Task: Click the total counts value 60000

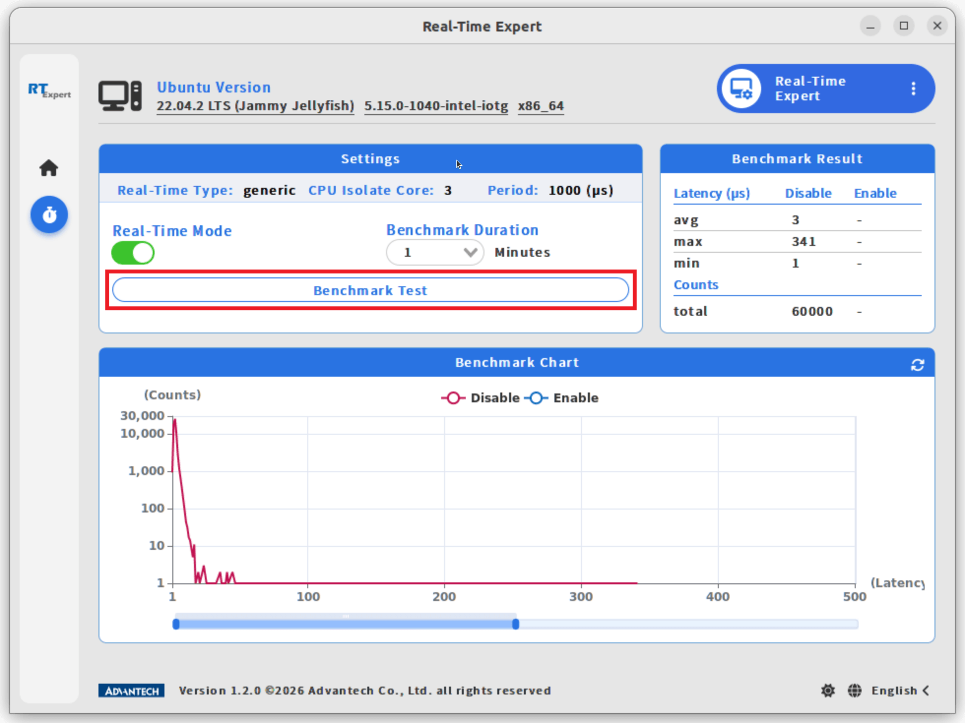Action: click(x=812, y=311)
